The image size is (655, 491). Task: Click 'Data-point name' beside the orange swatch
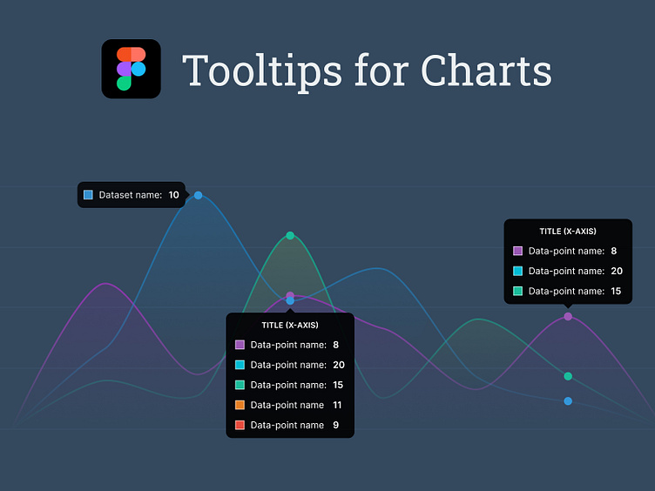(x=287, y=405)
